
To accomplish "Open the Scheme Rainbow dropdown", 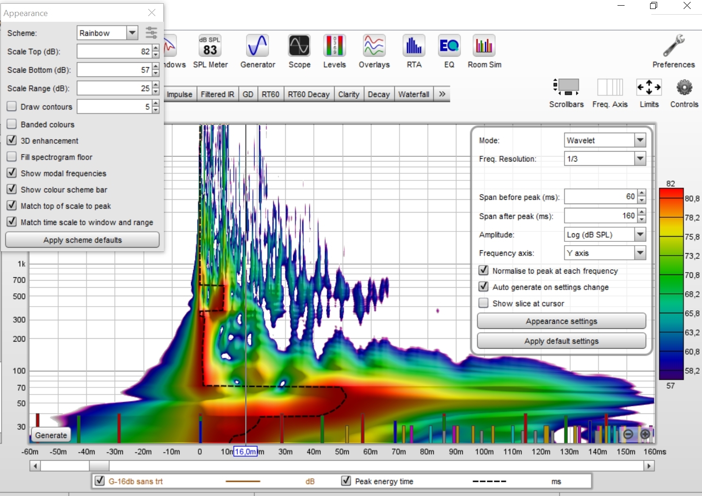I will (133, 33).
